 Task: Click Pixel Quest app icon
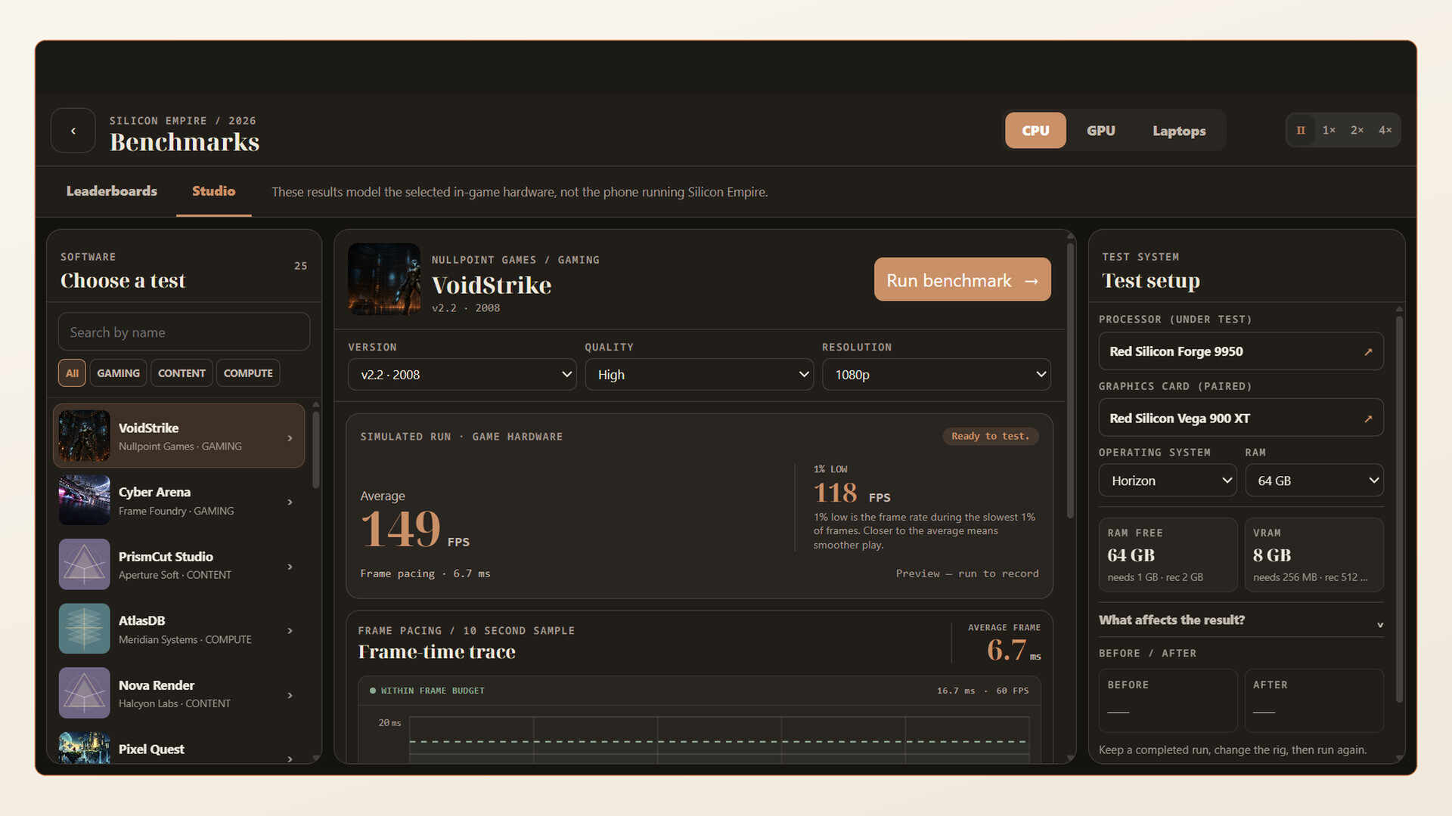coord(85,747)
